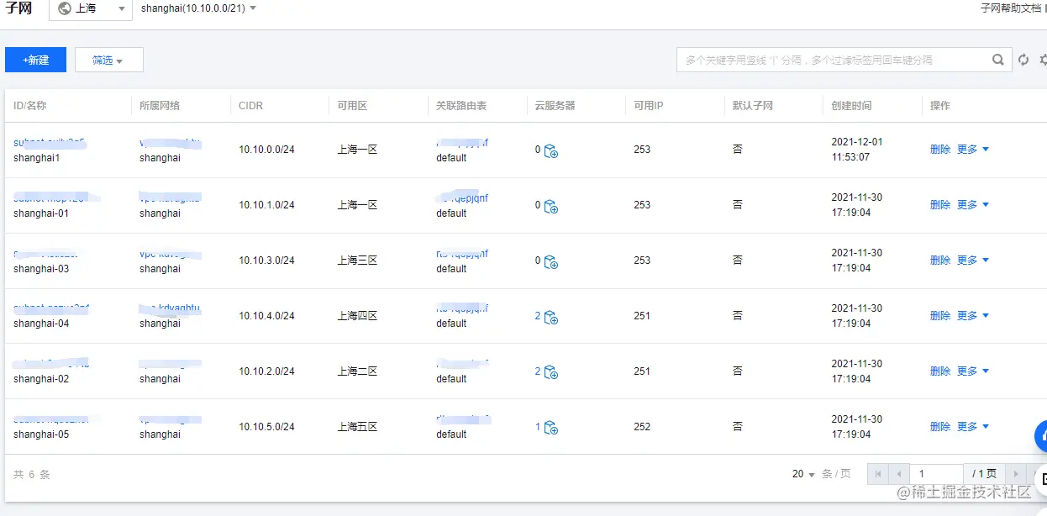Click the 共 6 条 total count text
This screenshot has height=516, width=1047.
pos(32,475)
